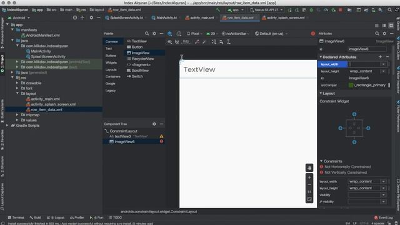
Task: Expand Gradle Scripts node
Action: click(7, 125)
